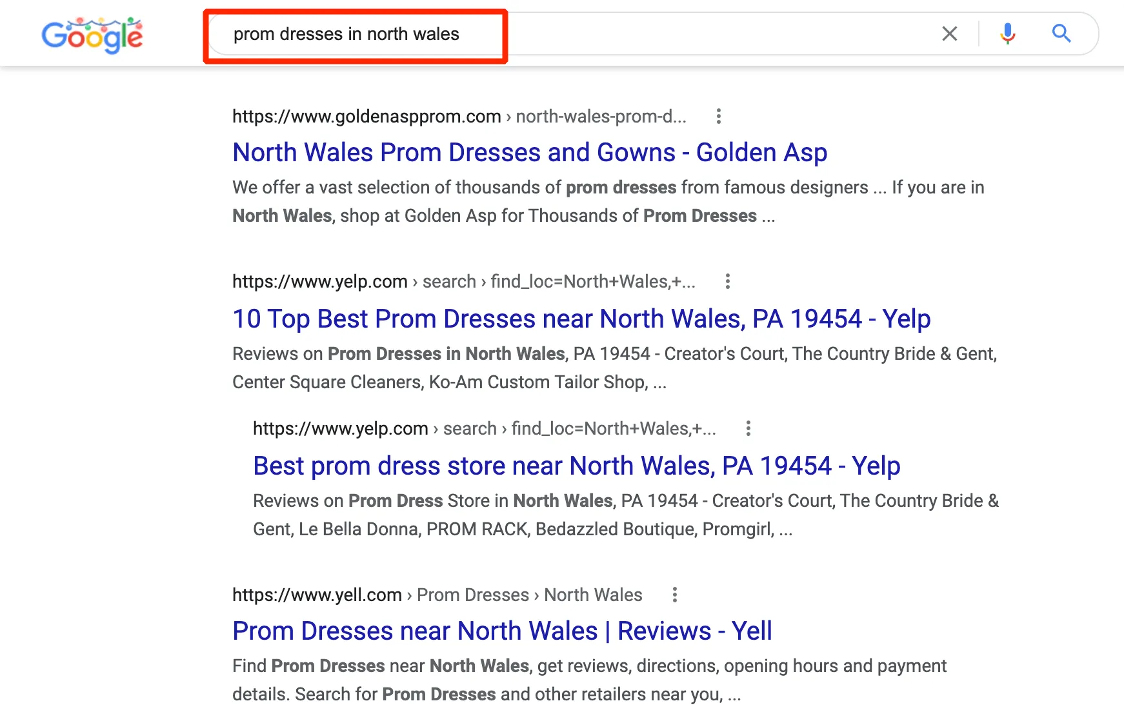
Task: Click the Golden Asp result description snippet
Action: [607, 201]
